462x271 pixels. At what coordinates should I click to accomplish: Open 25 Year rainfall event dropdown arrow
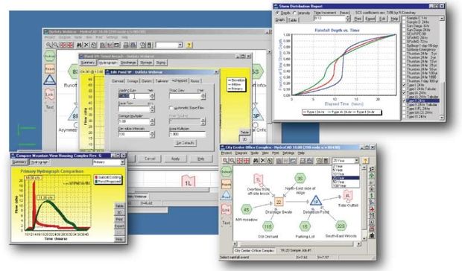pos(356,161)
